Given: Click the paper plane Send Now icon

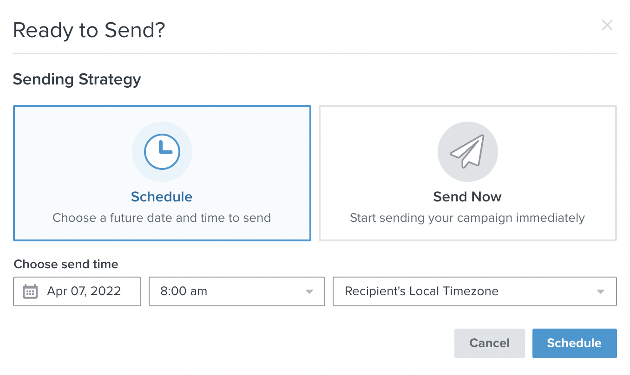Looking at the screenshot, I should (x=467, y=152).
